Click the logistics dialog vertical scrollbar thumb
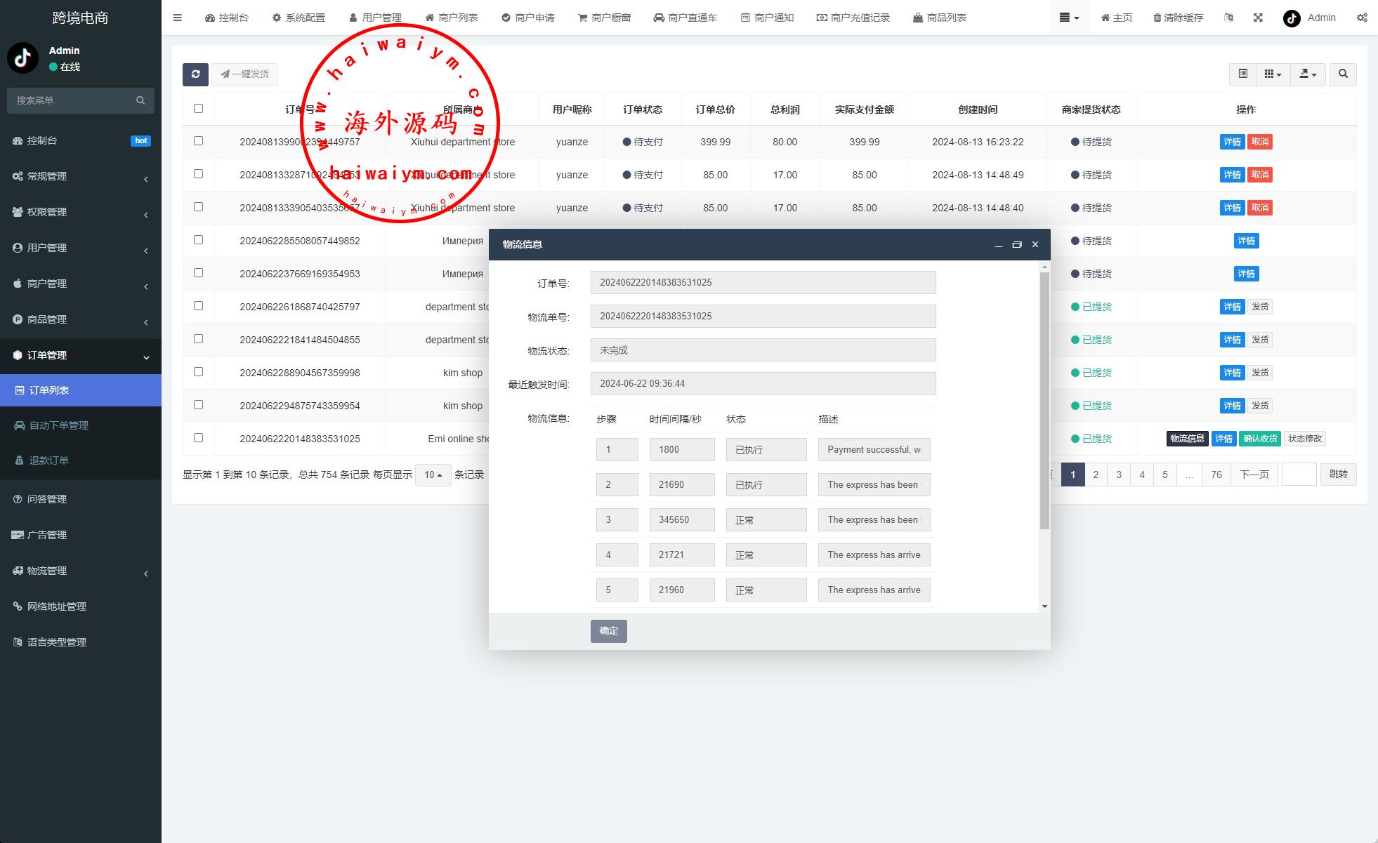The height and width of the screenshot is (843, 1378). (1044, 400)
